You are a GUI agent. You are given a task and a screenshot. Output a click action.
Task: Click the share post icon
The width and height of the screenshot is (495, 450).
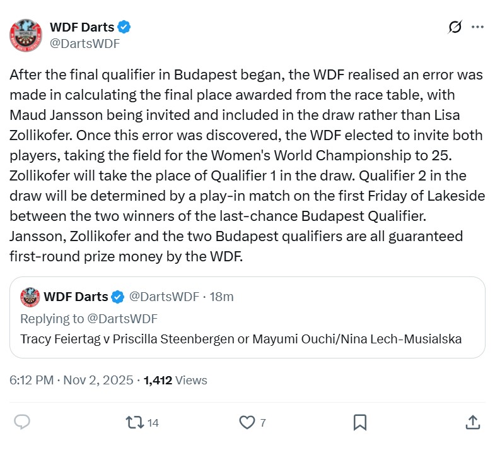tap(472, 422)
